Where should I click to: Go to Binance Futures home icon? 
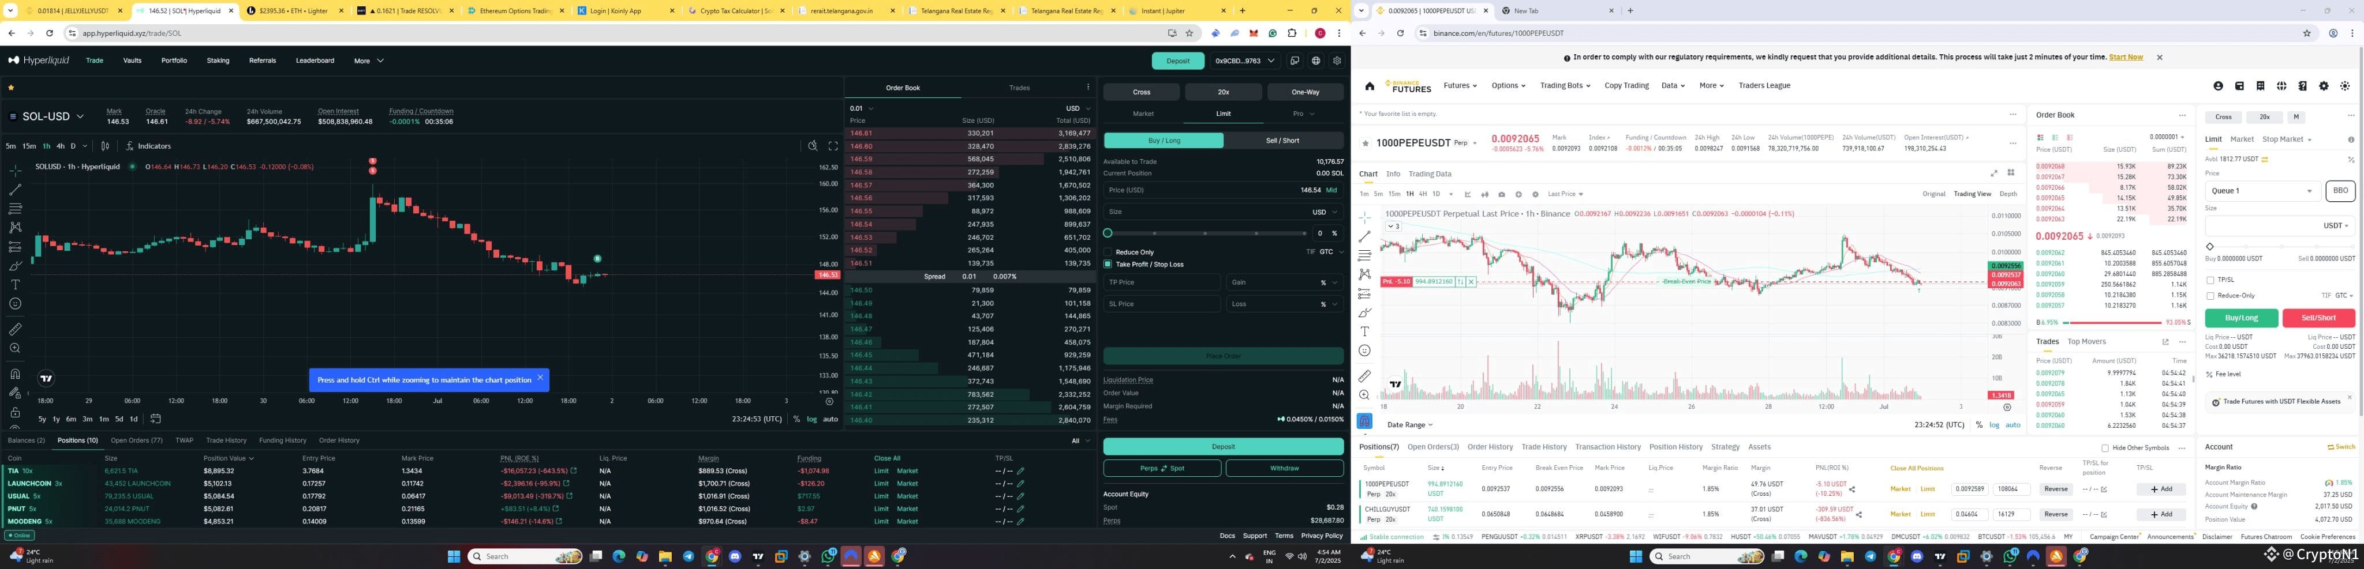point(1369,86)
